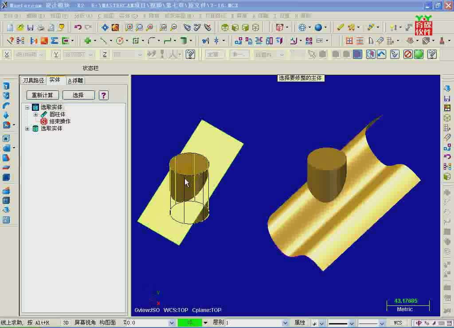Switch to the 实体 tab
The width and height of the screenshot is (454, 328).
click(x=55, y=80)
